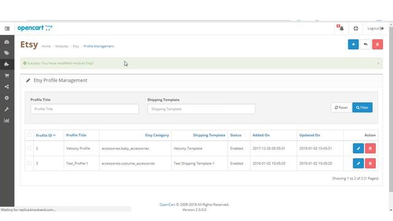Check the Velocity Profile row checkbox
This screenshot has width=393, height=221.
29,148
